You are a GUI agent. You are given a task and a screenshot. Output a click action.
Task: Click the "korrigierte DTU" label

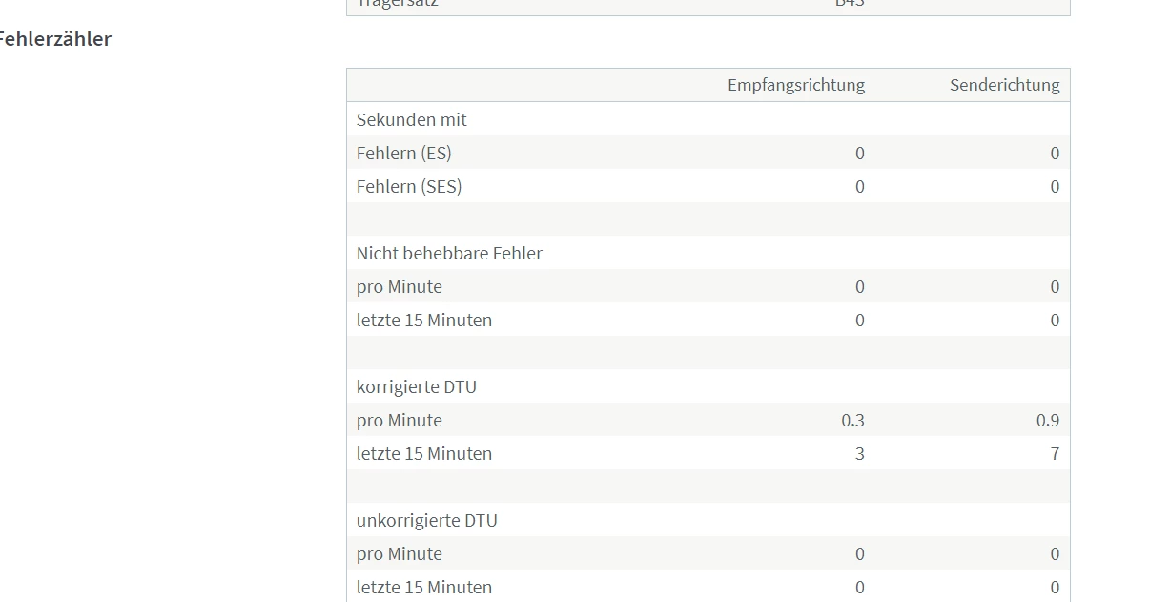pos(416,386)
